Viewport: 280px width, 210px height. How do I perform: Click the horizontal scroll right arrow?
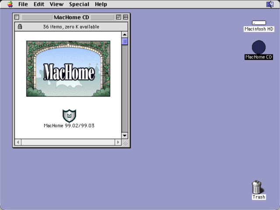pos(118,142)
